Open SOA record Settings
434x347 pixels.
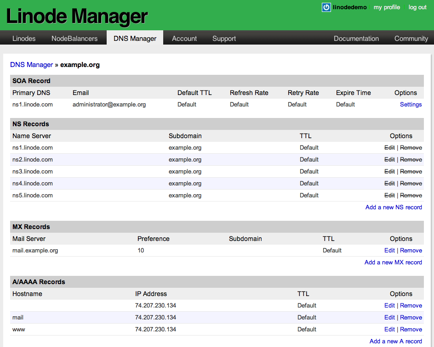click(x=411, y=105)
